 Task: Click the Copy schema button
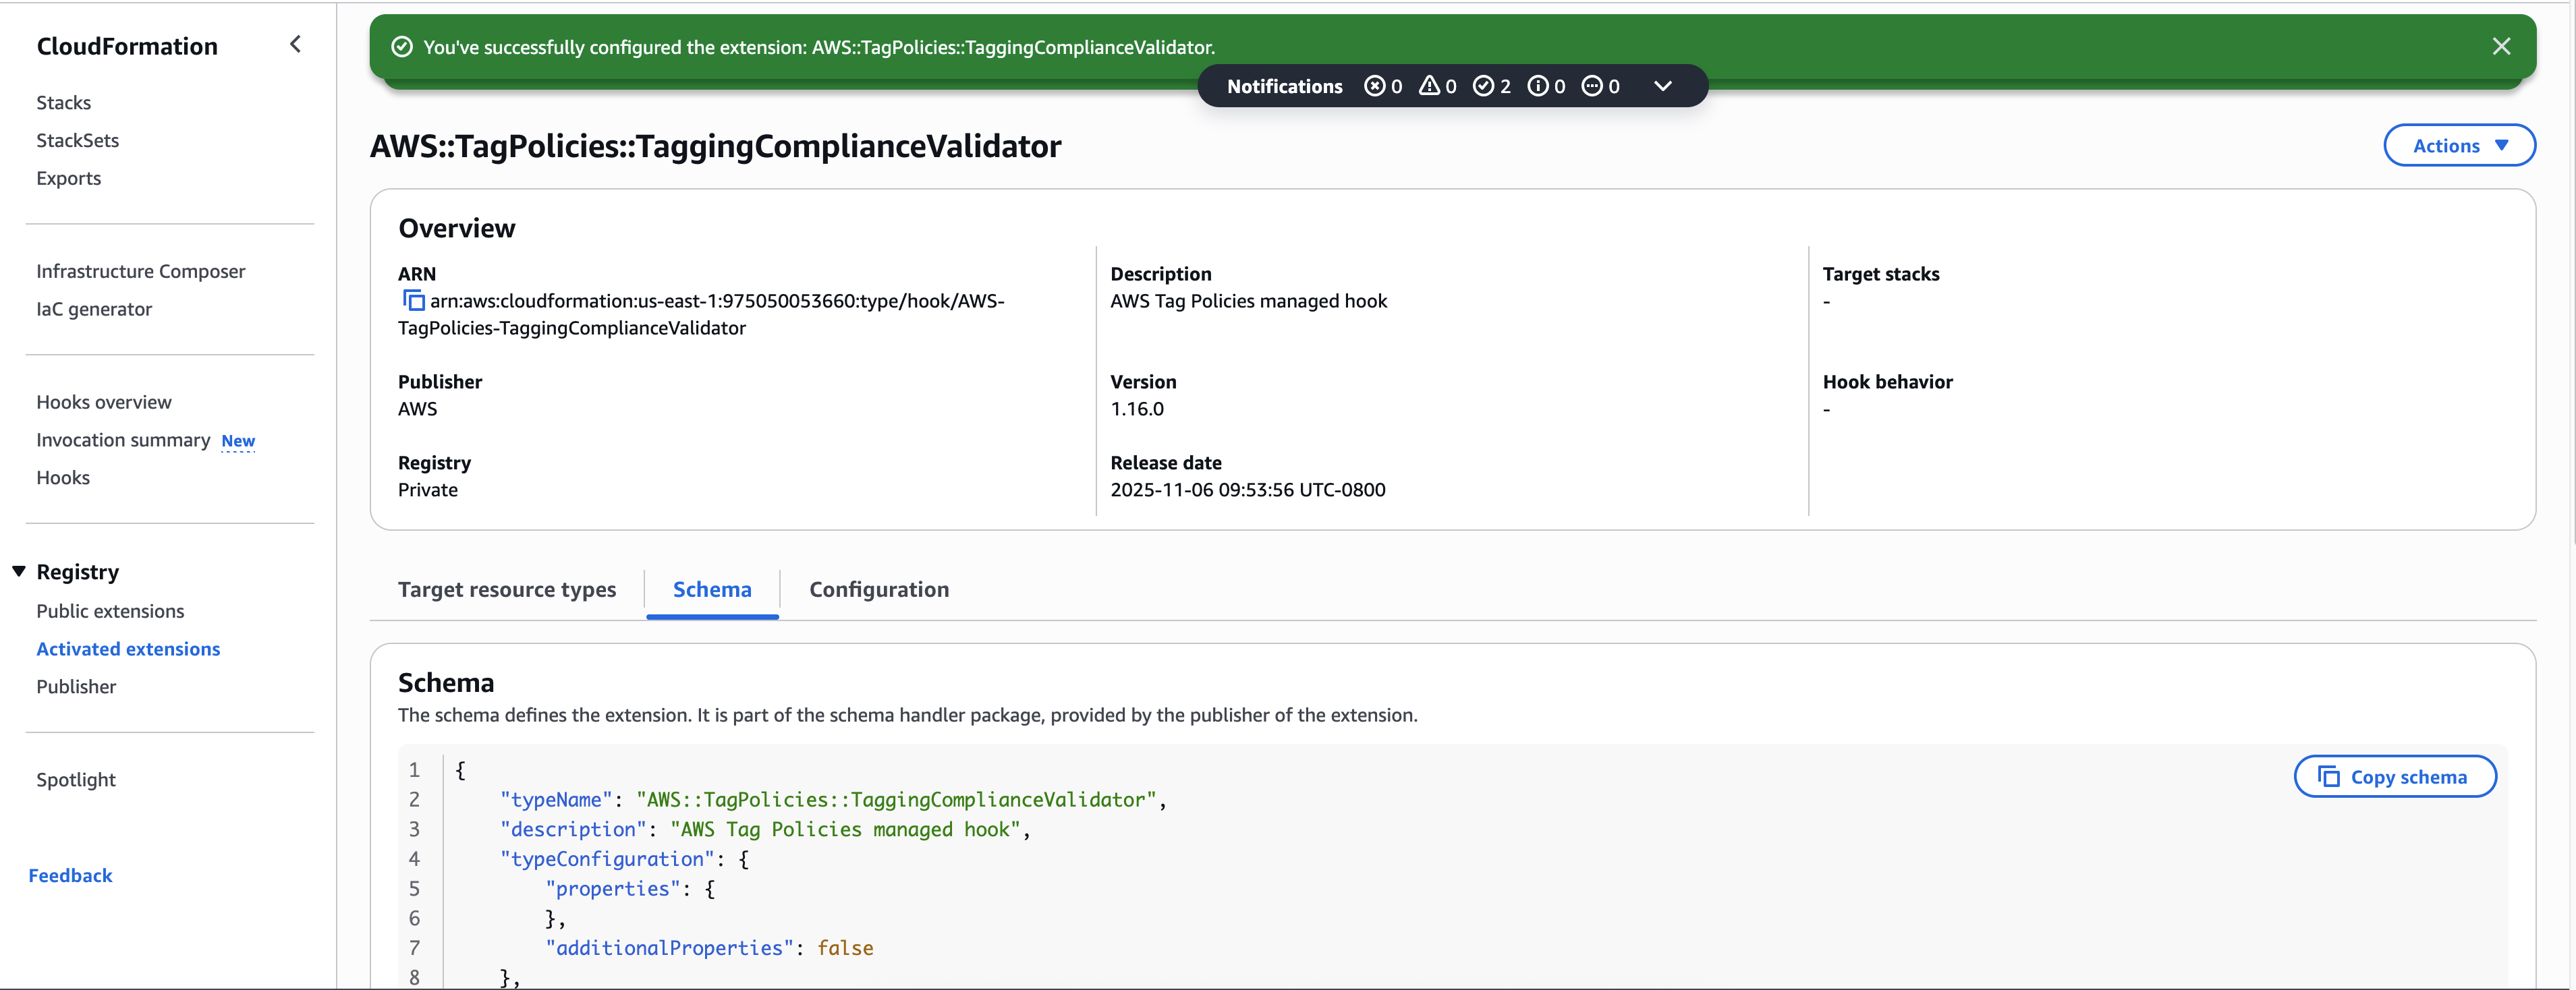tap(2394, 777)
